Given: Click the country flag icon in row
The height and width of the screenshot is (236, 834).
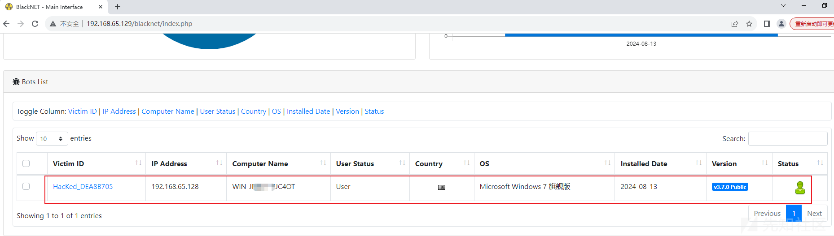Looking at the screenshot, I should click(x=442, y=187).
